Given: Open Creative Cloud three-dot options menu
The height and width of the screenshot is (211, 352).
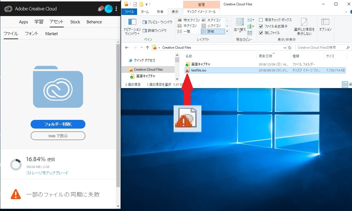Looking at the screenshot, I should pyautogui.click(x=116, y=9).
